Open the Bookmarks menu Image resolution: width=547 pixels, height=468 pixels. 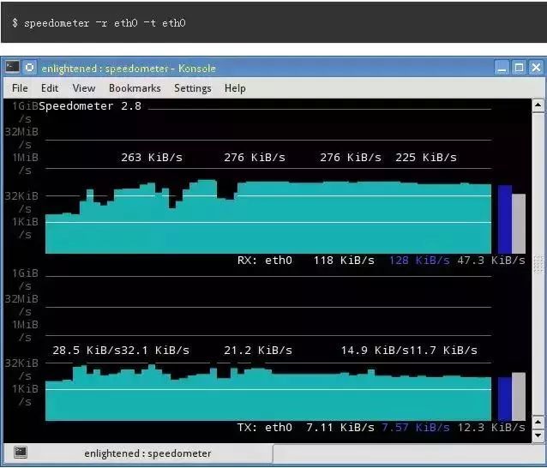135,88
